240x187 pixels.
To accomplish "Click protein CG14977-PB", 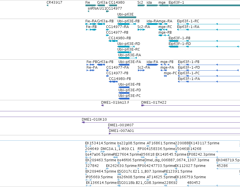I will pos(117,73).
